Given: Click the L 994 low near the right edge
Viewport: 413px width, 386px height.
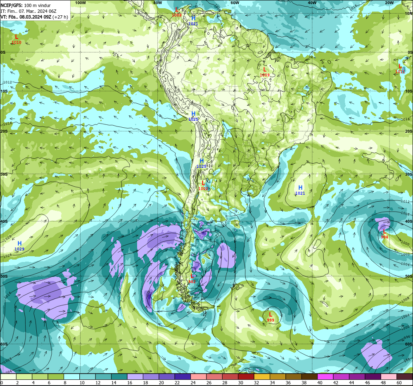Looking at the screenshot, I should click(x=384, y=234).
